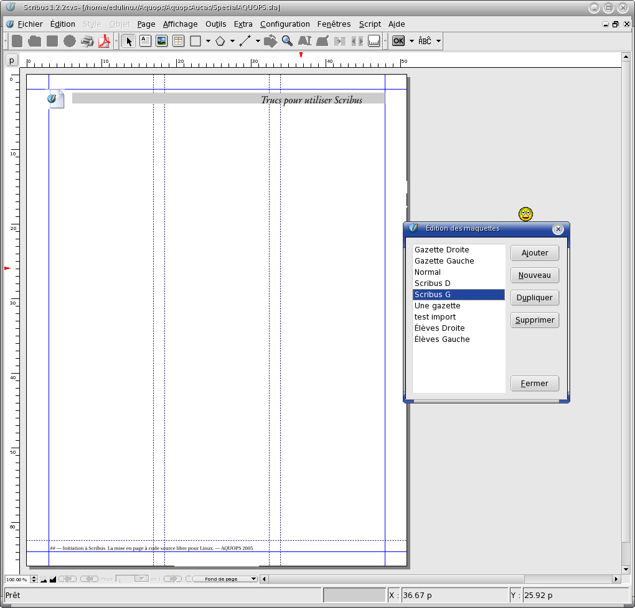Expand the polygon tool dropdown arrow
Image resolution: width=635 pixels, height=608 pixels.
(x=232, y=42)
